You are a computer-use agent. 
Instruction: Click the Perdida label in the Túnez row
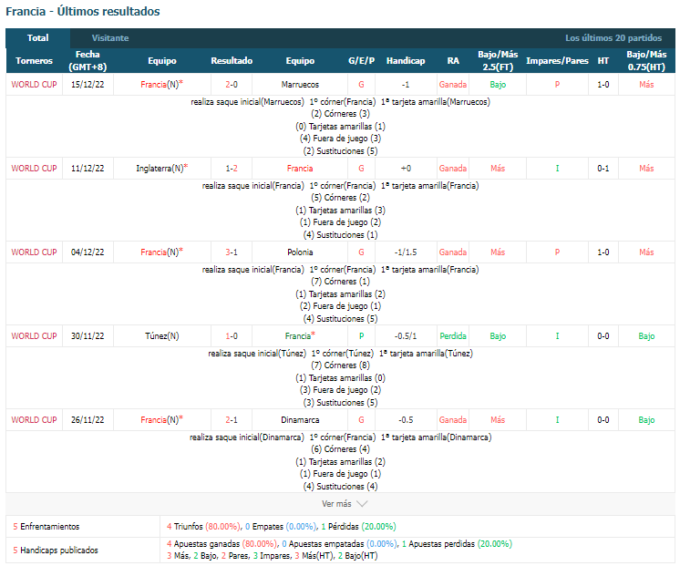pos(453,336)
